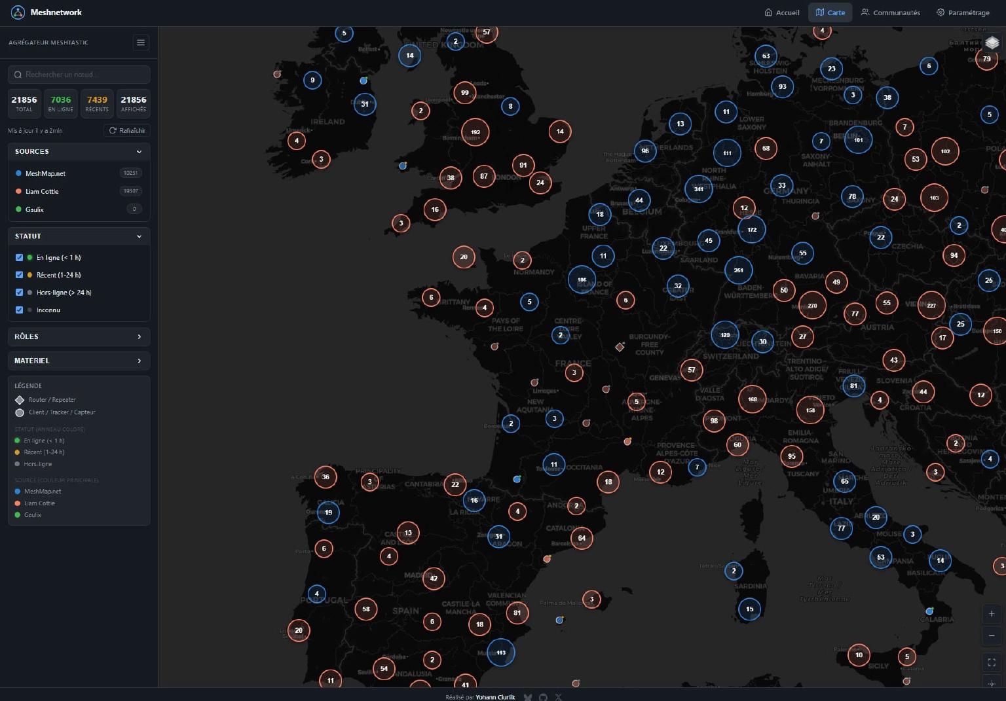Viewport: 1006px width, 701px height.
Task: Open the Communautés tab
Action: click(890, 12)
